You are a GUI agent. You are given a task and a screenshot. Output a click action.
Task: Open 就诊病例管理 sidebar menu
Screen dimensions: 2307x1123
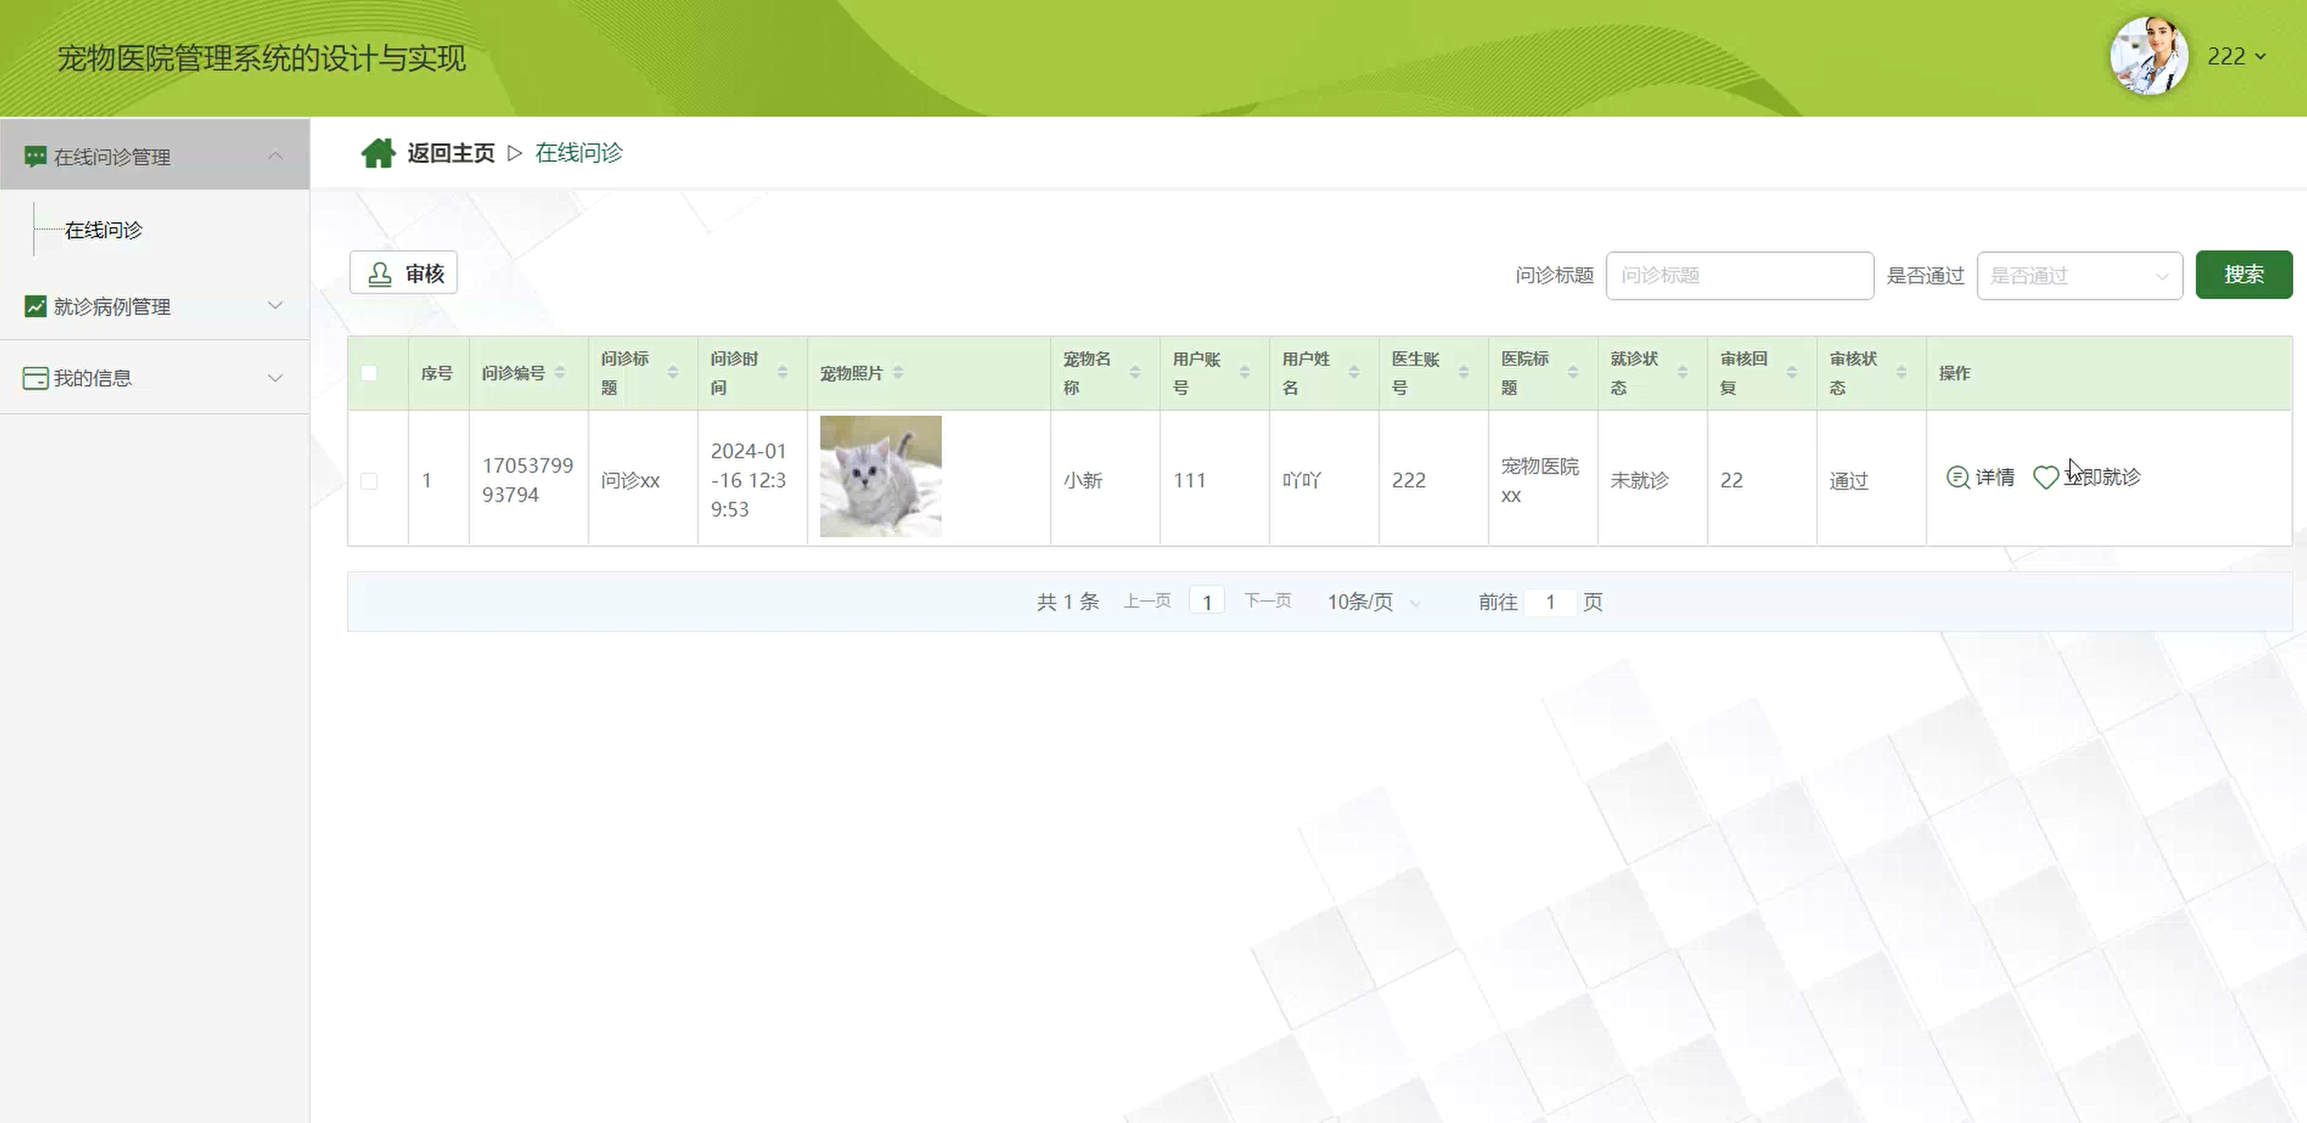(155, 306)
